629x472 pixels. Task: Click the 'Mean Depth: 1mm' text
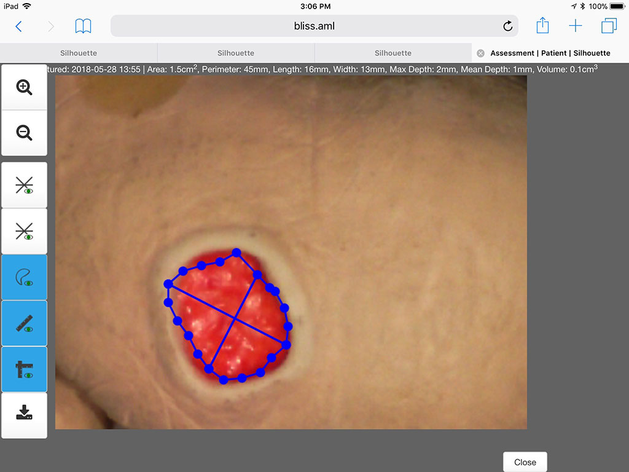(496, 69)
